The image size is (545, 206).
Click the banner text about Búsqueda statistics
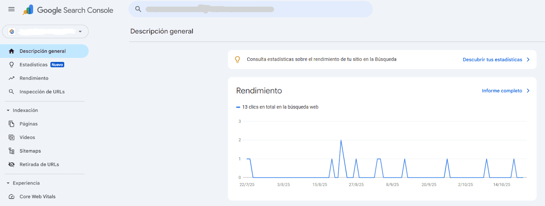point(322,59)
